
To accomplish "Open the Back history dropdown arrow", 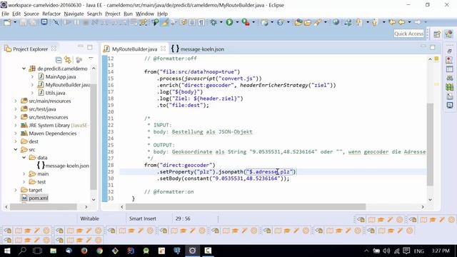I will pos(409,22).
